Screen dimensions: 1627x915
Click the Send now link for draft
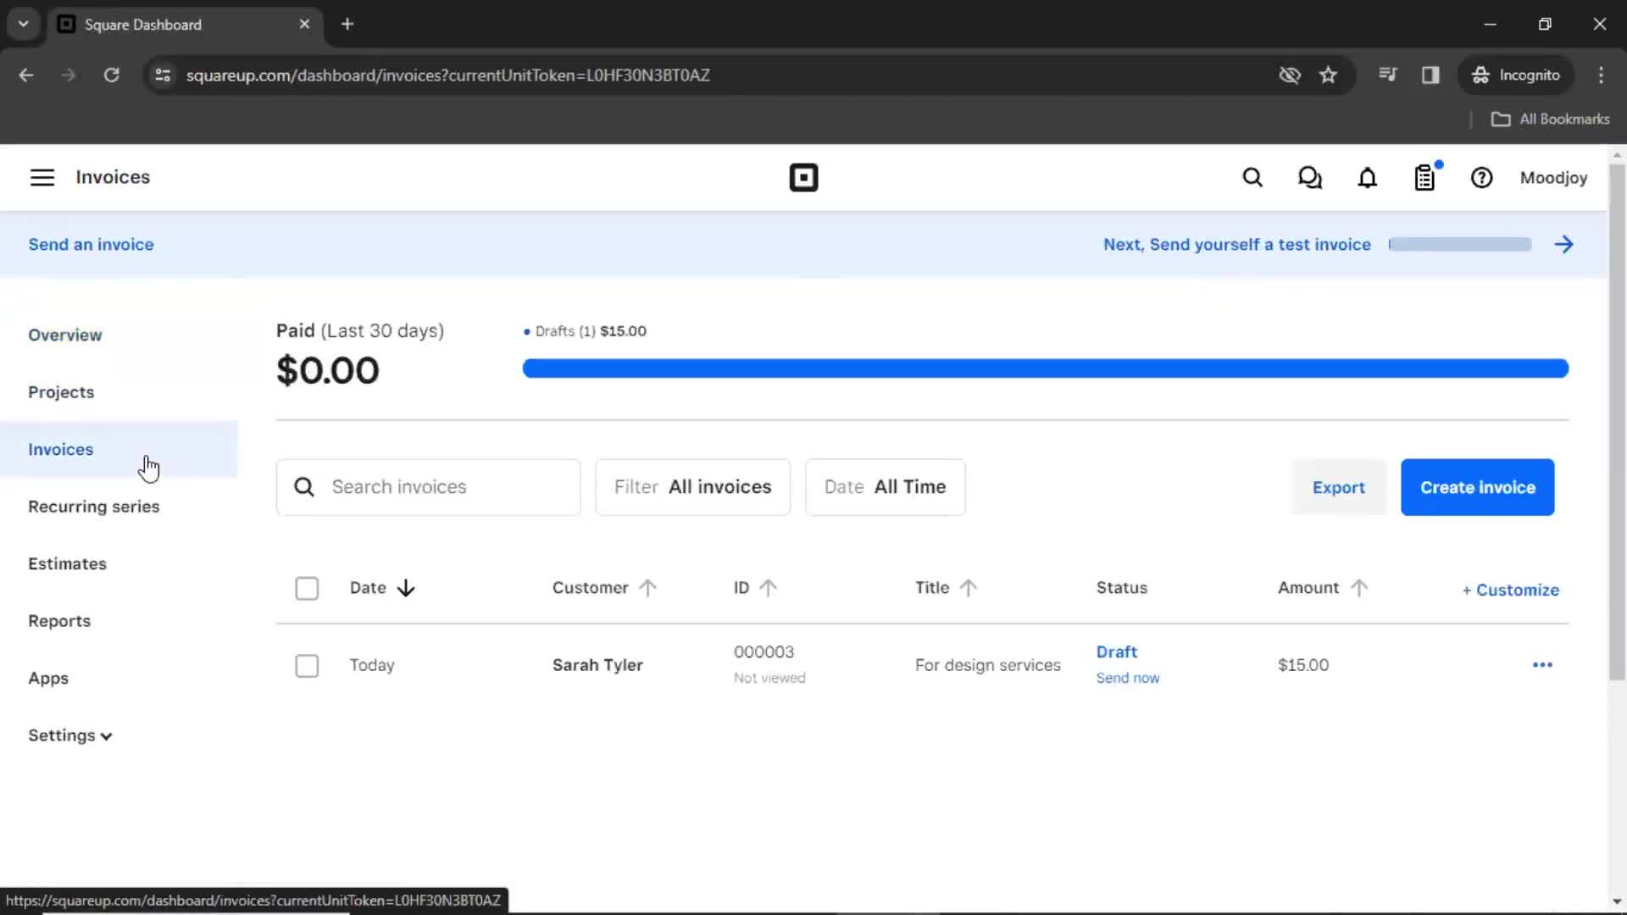click(x=1126, y=678)
